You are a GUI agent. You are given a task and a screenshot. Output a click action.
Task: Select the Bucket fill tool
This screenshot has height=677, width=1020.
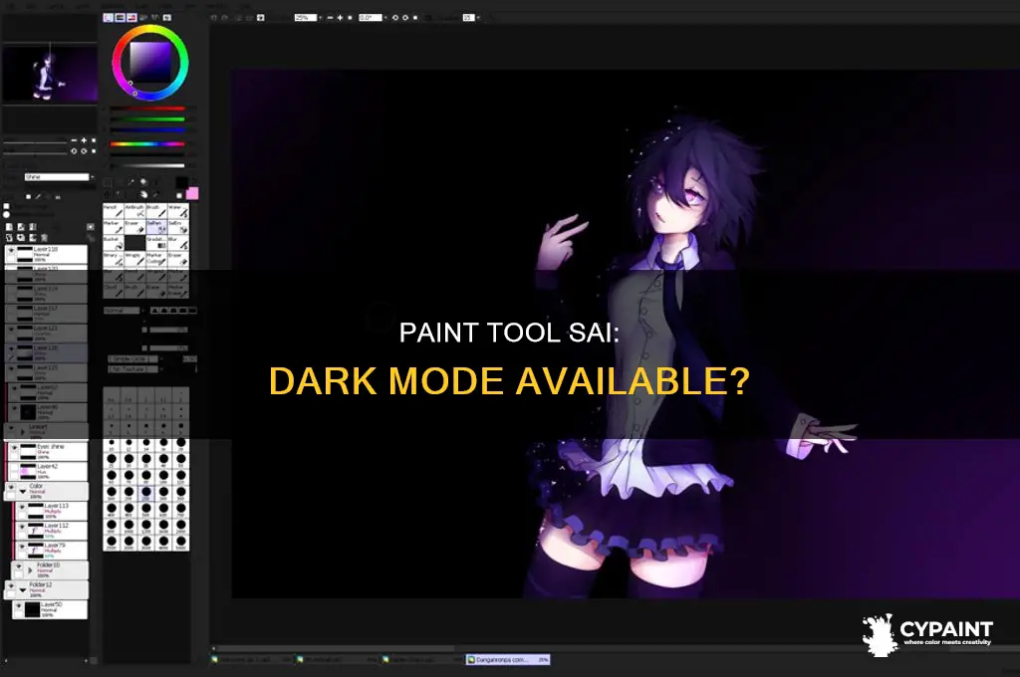pos(114,243)
